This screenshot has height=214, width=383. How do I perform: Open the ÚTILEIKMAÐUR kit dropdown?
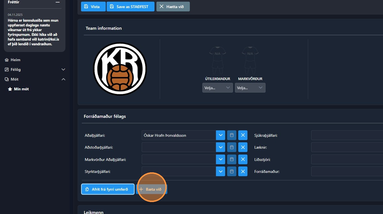pyautogui.click(x=218, y=88)
